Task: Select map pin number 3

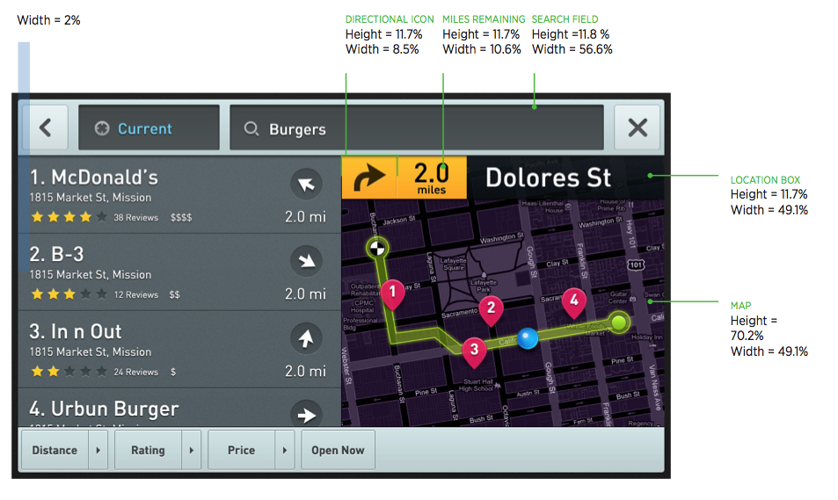Action: 474,352
